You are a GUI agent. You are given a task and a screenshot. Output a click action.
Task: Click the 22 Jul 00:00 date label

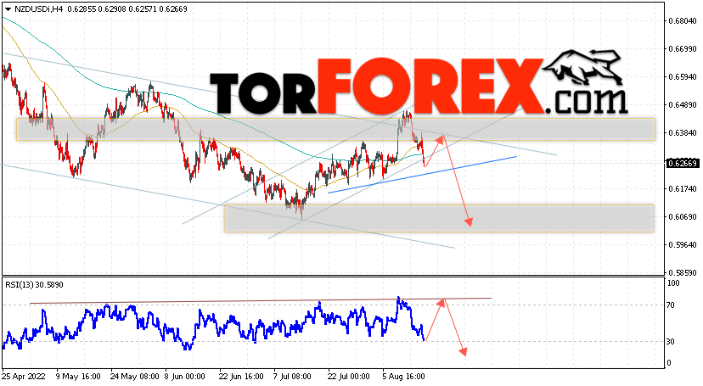(349, 377)
